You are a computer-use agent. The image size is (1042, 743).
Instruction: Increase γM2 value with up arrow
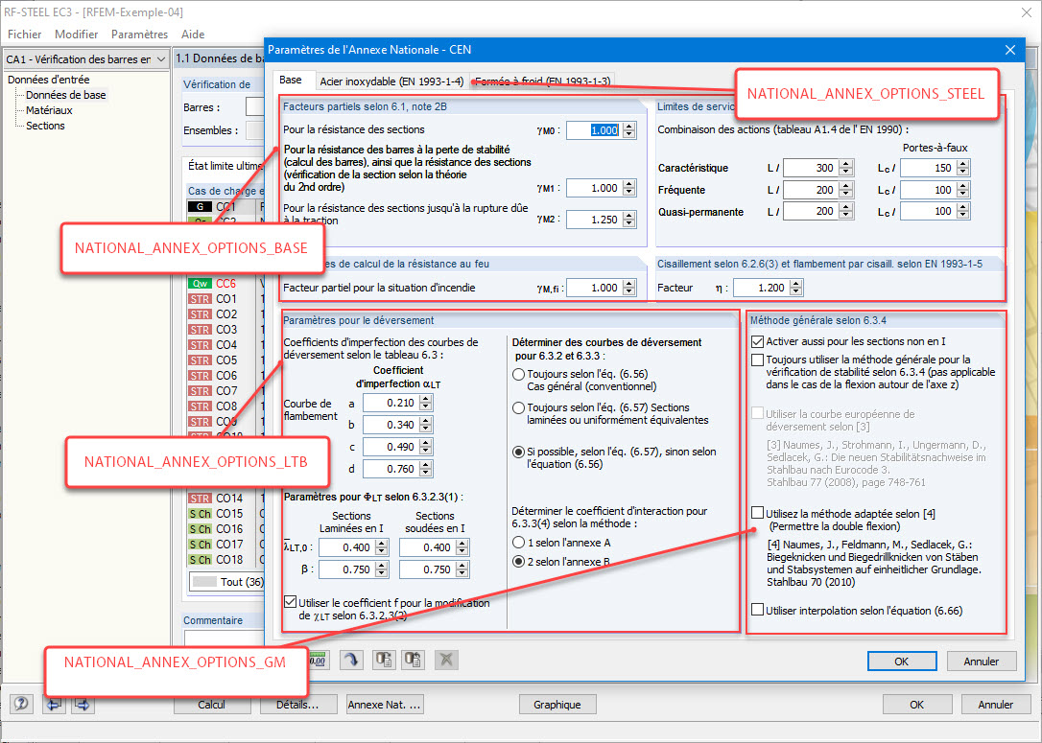click(628, 215)
